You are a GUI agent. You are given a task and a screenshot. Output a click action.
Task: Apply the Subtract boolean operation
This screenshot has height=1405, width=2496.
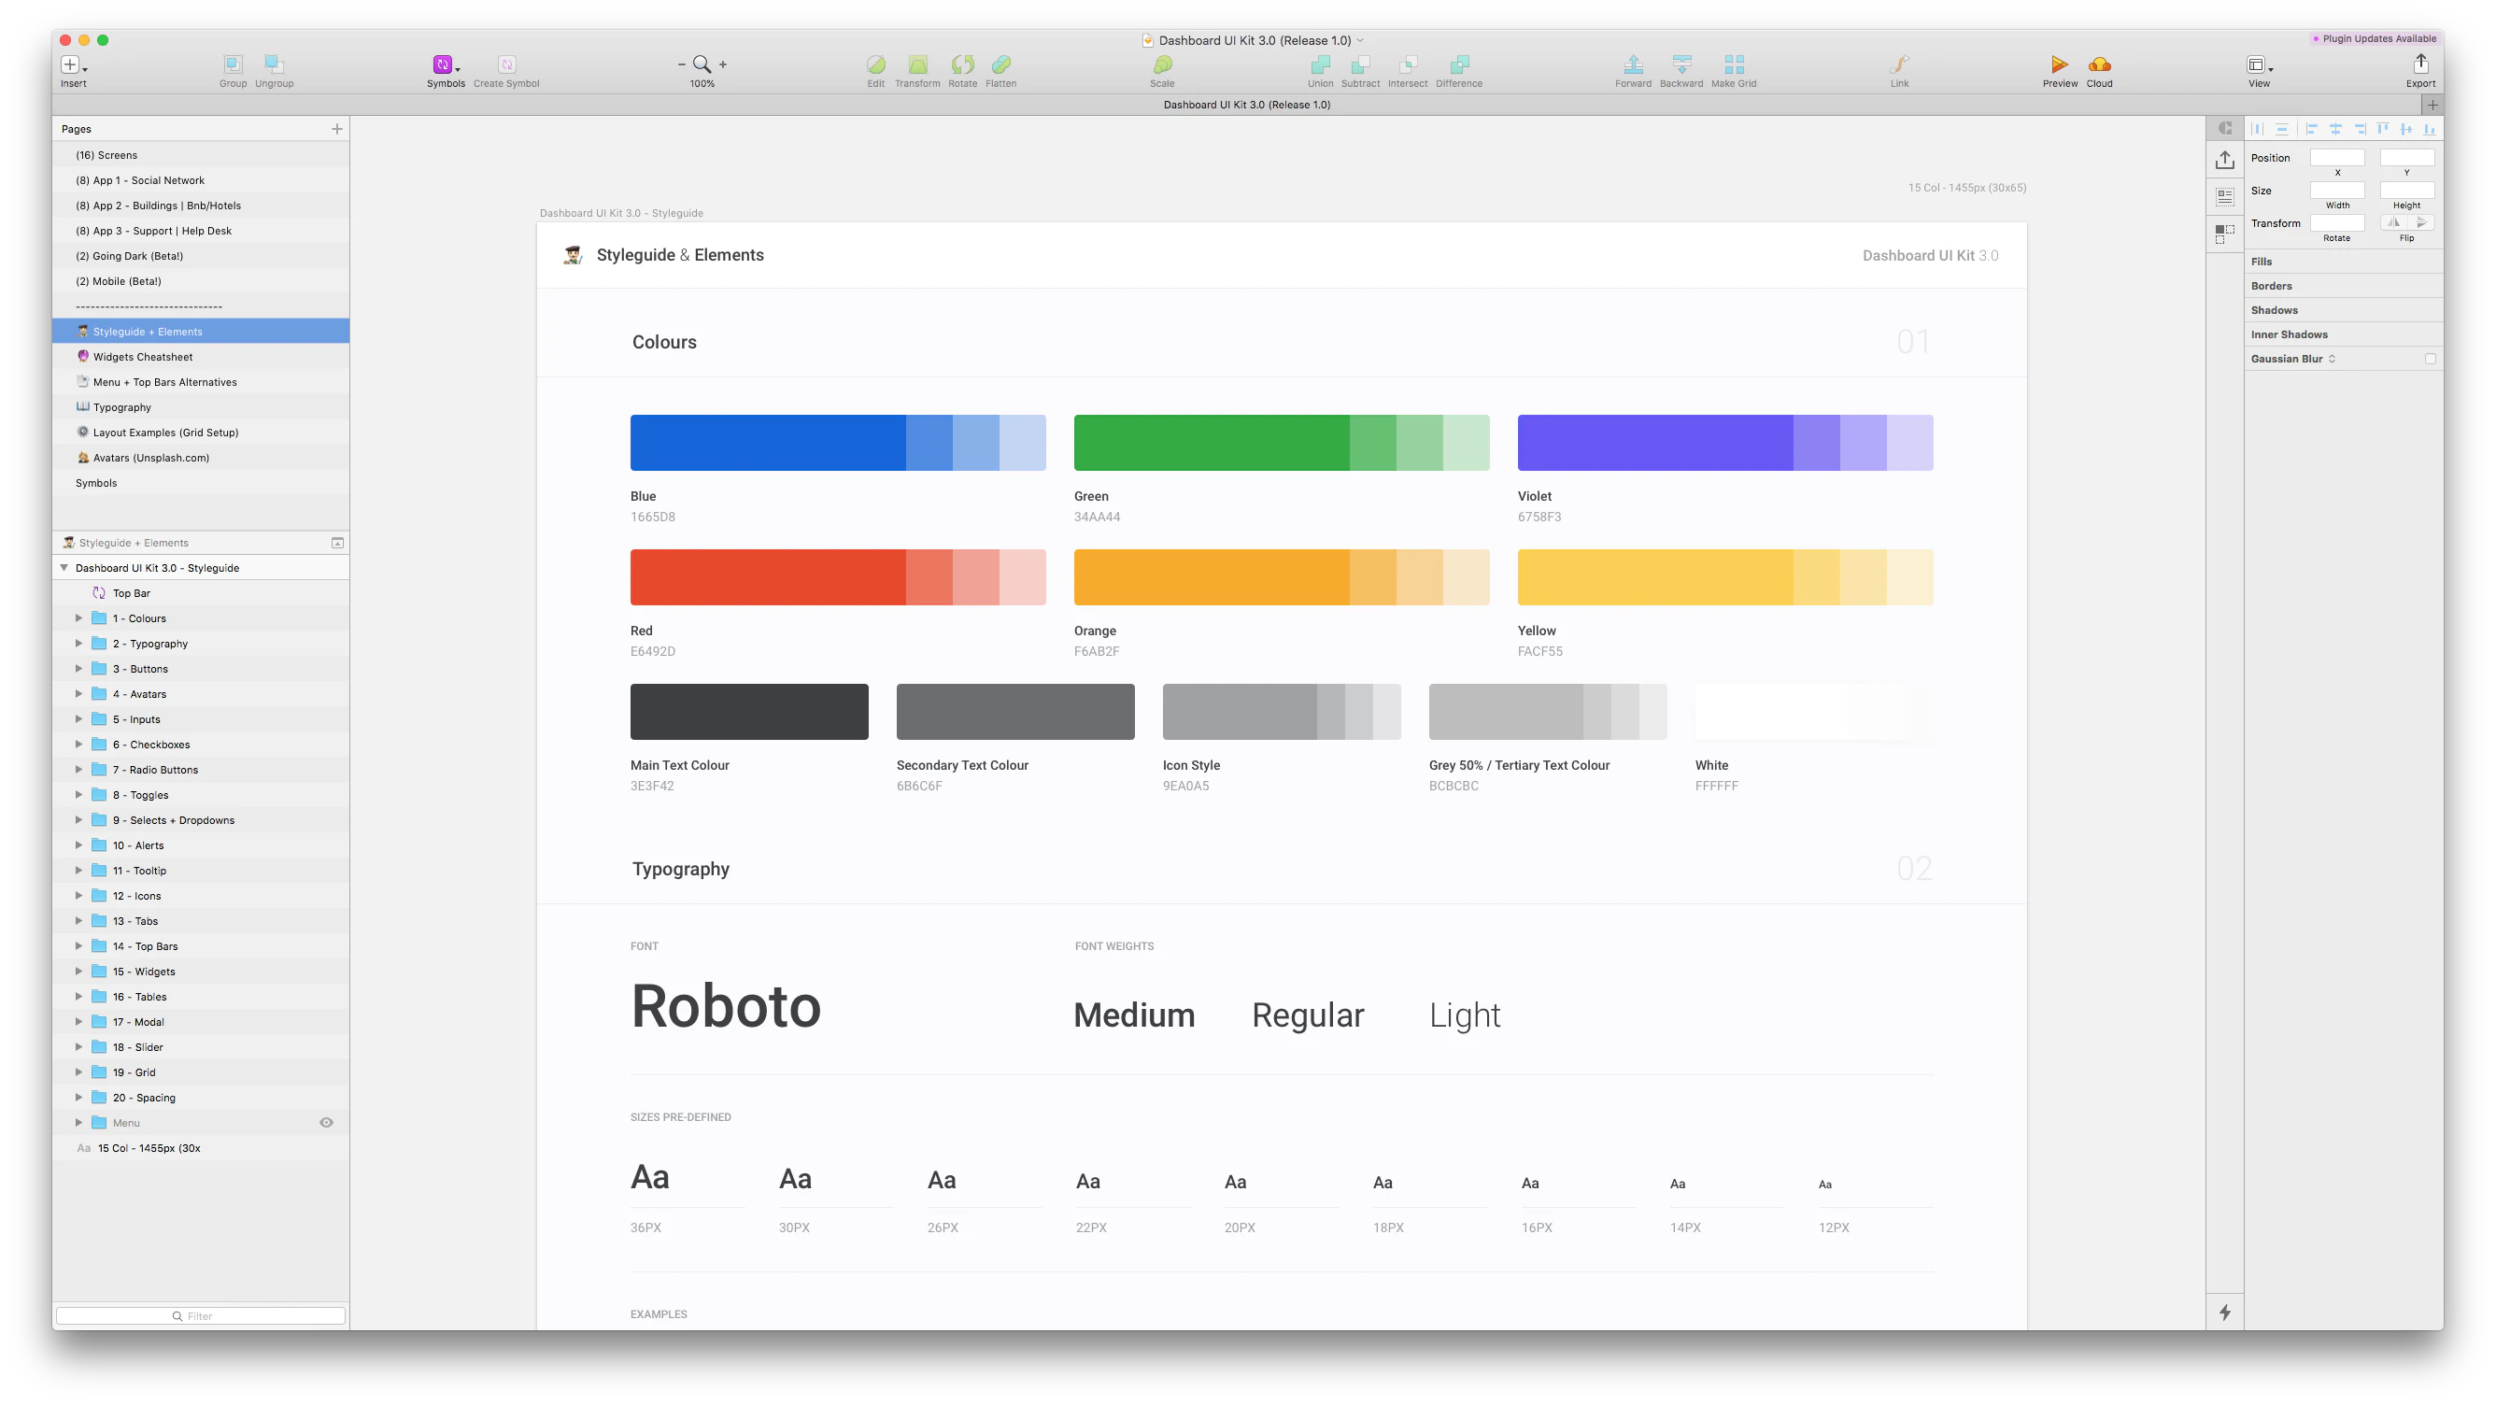(x=1360, y=64)
